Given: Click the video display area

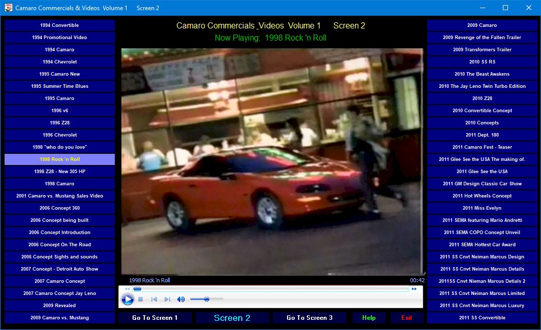Looking at the screenshot, I should [x=272, y=161].
